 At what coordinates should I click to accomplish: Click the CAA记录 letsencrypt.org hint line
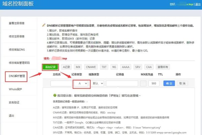[107, 128]
